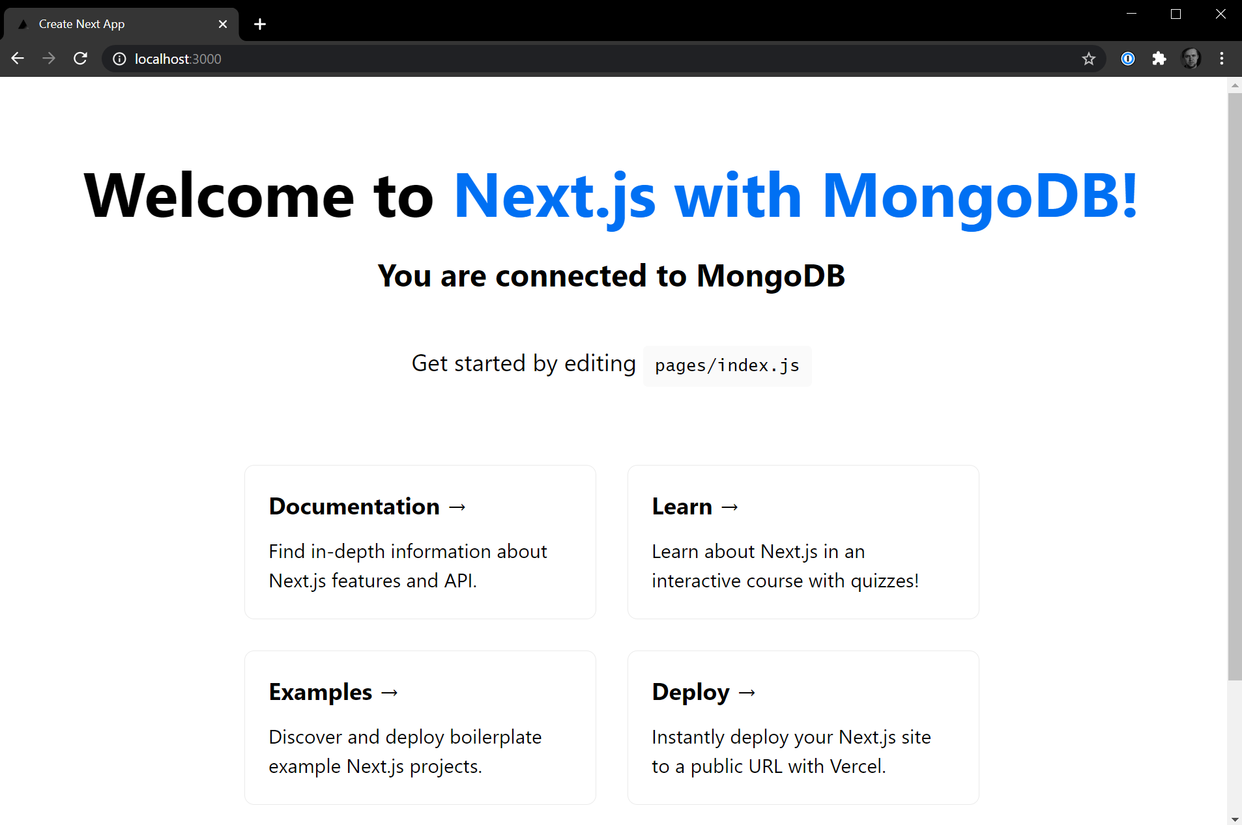Open the Extensions puzzle icon
The image size is (1242, 825).
(x=1159, y=59)
